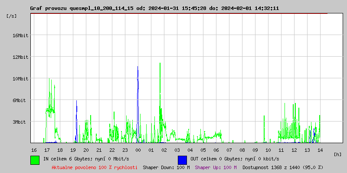Image resolution: width=347 pixels, height=173 pixels.
Task: Click the purple 'Shaper Up: 100 M' text
Action: click(216, 167)
